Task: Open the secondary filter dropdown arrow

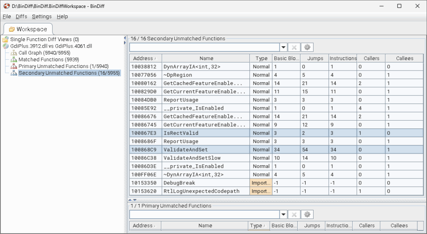Action: coord(284,47)
